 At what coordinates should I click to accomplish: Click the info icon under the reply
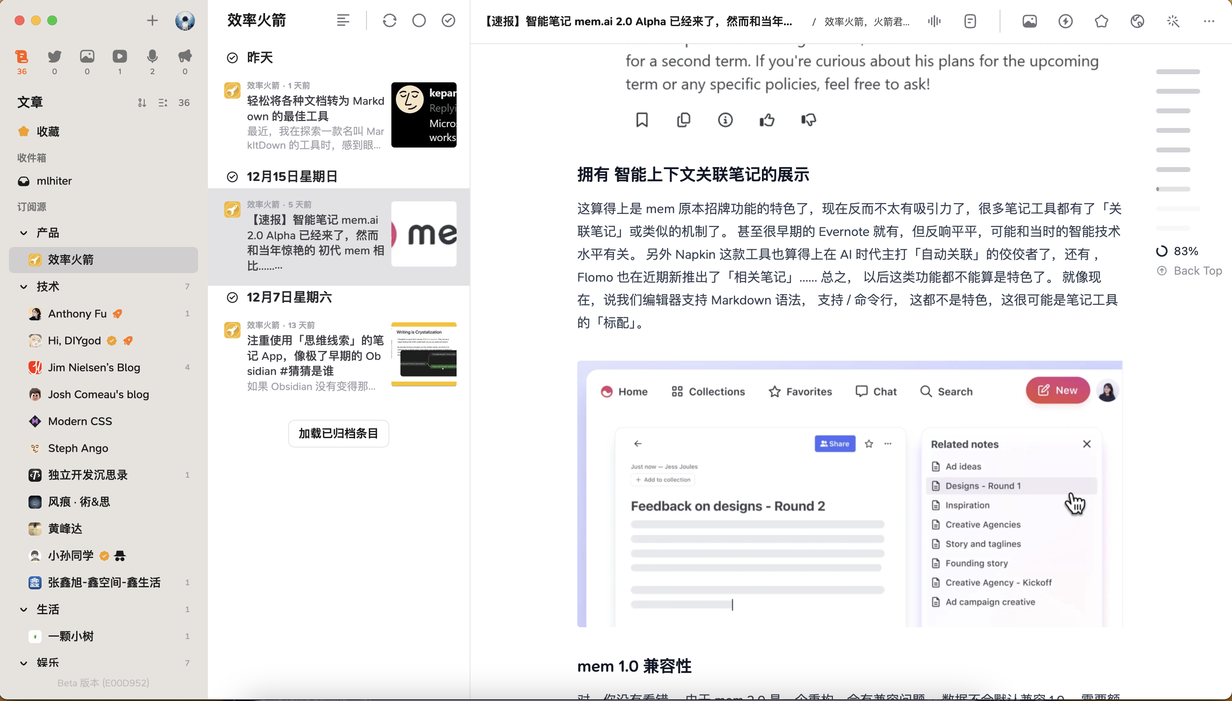pos(725,120)
